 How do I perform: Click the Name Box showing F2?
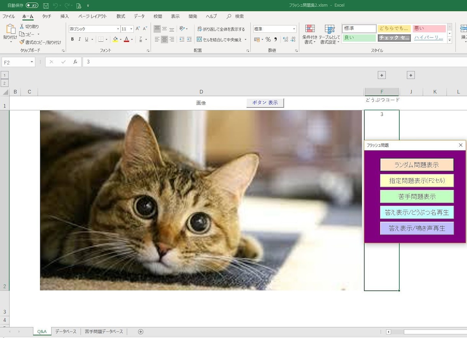pos(18,62)
